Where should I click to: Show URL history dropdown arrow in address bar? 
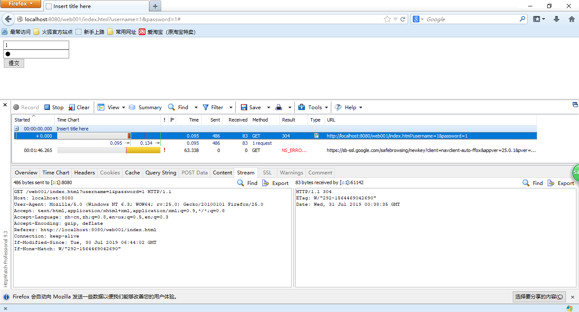(395, 19)
